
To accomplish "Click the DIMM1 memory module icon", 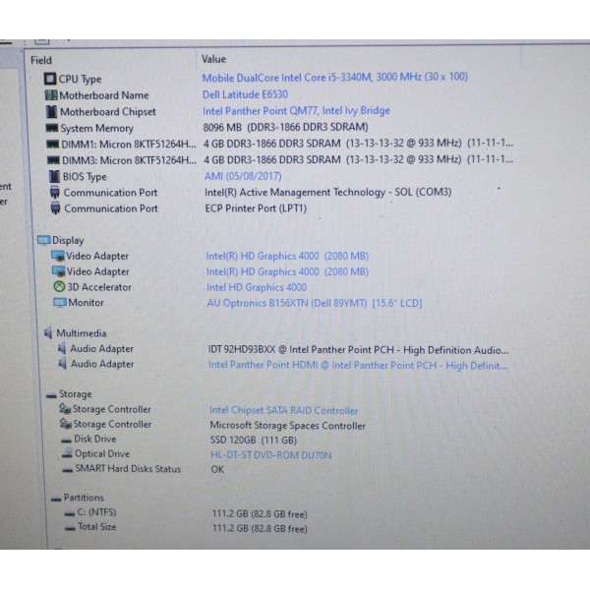I will tap(52, 145).
